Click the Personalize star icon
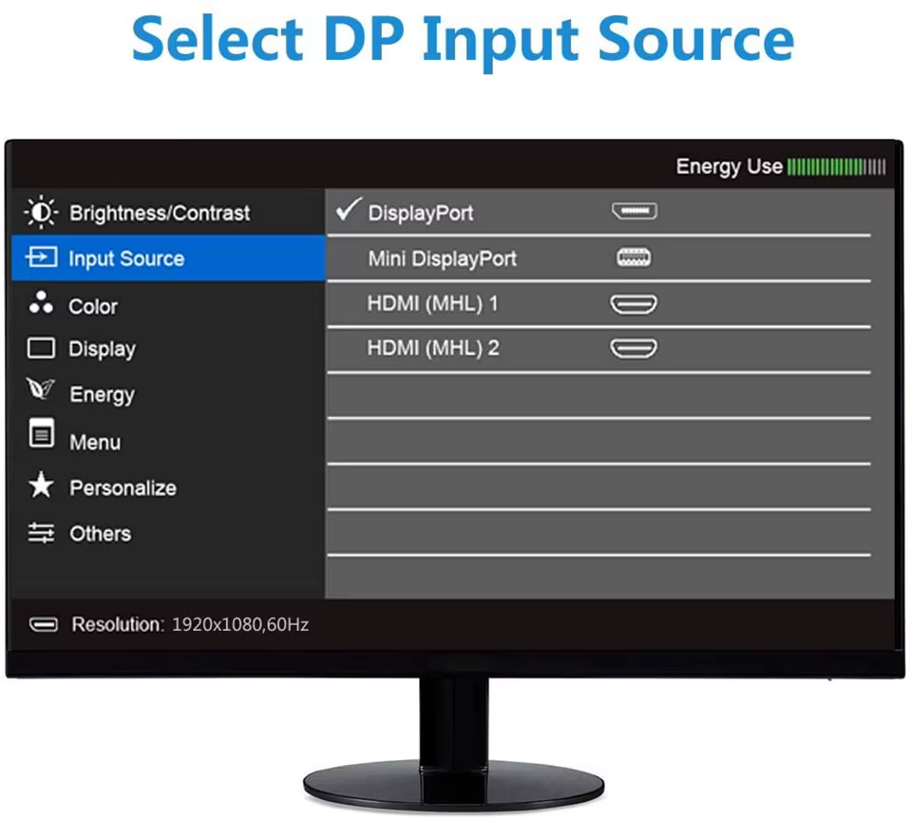 pyautogui.click(x=41, y=485)
